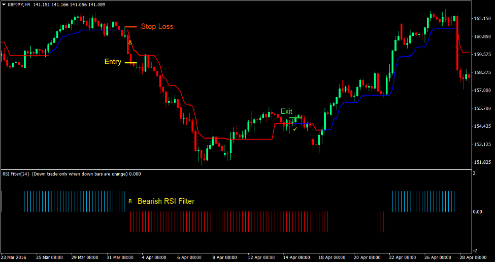Click the 4 Apr 08:00 time label
The image size is (496, 262).
[x=154, y=257]
